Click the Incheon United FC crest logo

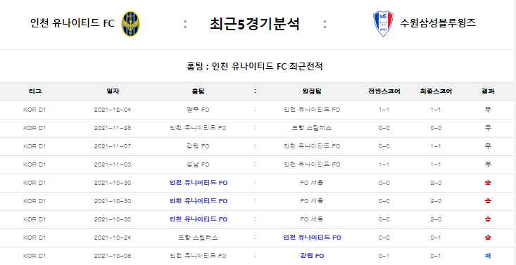pyautogui.click(x=131, y=24)
